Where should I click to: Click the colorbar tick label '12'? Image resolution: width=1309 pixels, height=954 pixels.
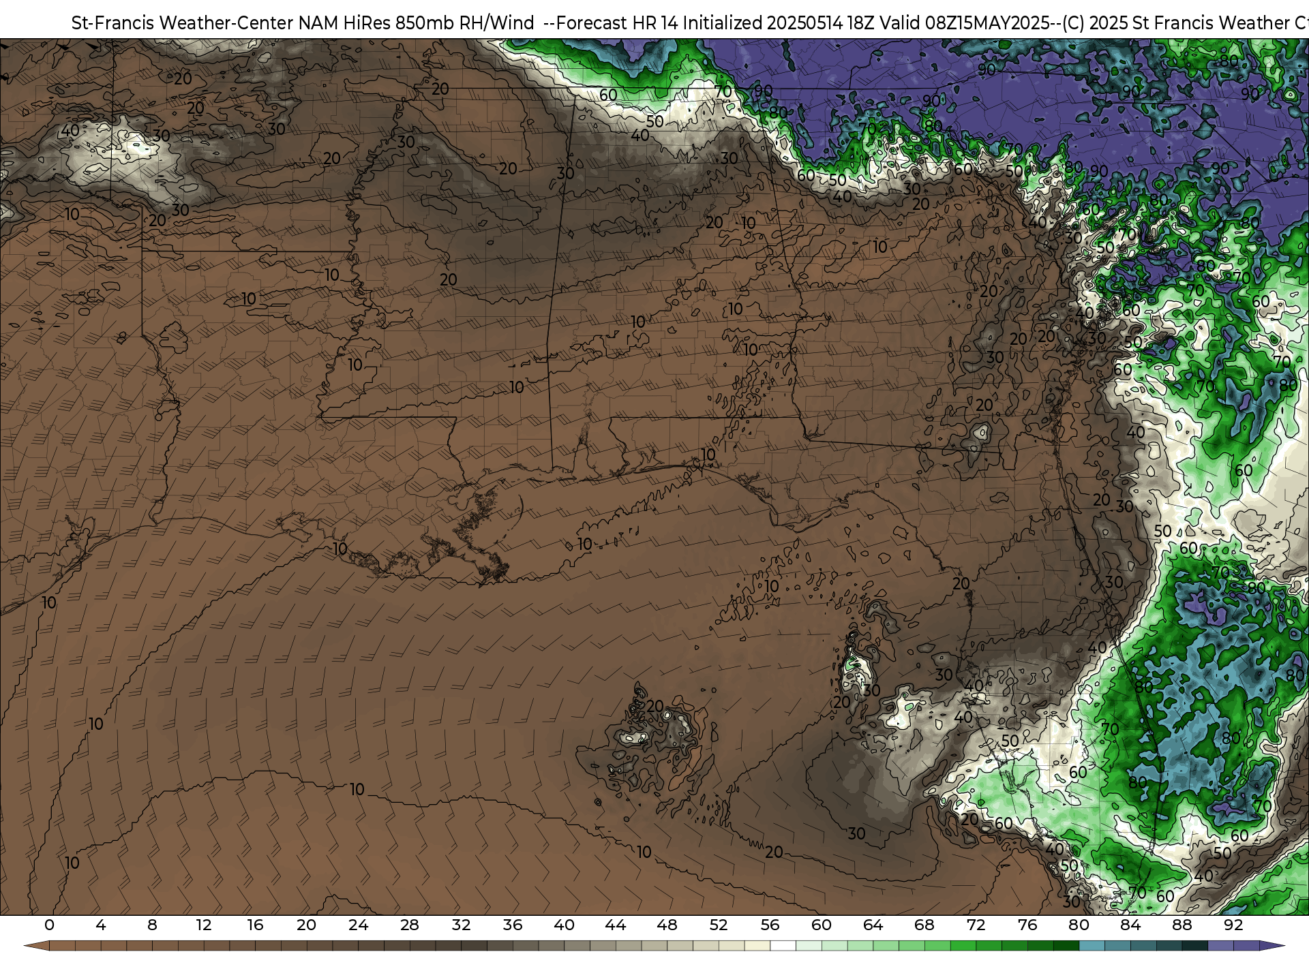pyautogui.click(x=204, y=925)
